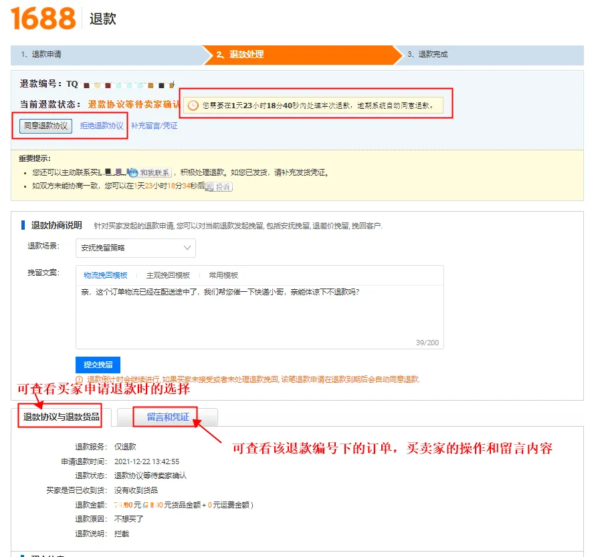Switch to the 留言和凭证 tab

tap(168, 417)
